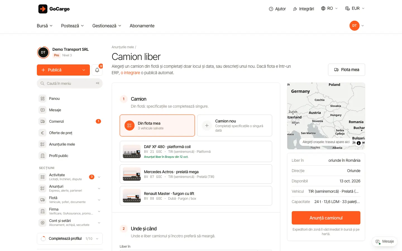Open Mesaje from the sidebar menu
This screenshot has height=251, width=402.
click(70, 110)
